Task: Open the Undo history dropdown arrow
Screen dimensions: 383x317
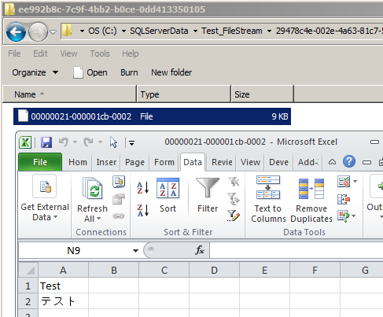Action: point(75,142)
